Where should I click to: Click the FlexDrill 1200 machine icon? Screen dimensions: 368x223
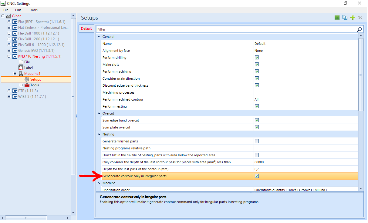(15, 39)
